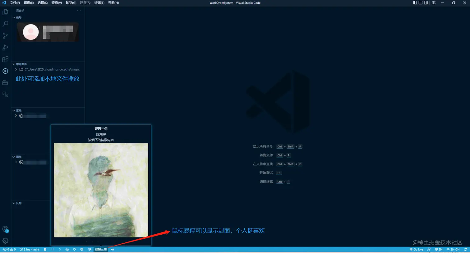Expand the user entry under 播单

(x=16, y=162)
